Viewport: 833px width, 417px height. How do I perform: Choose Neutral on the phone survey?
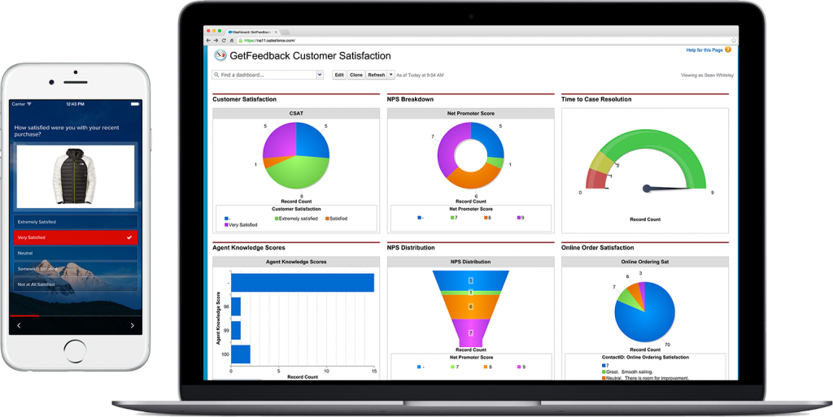[x=76, y=253]
